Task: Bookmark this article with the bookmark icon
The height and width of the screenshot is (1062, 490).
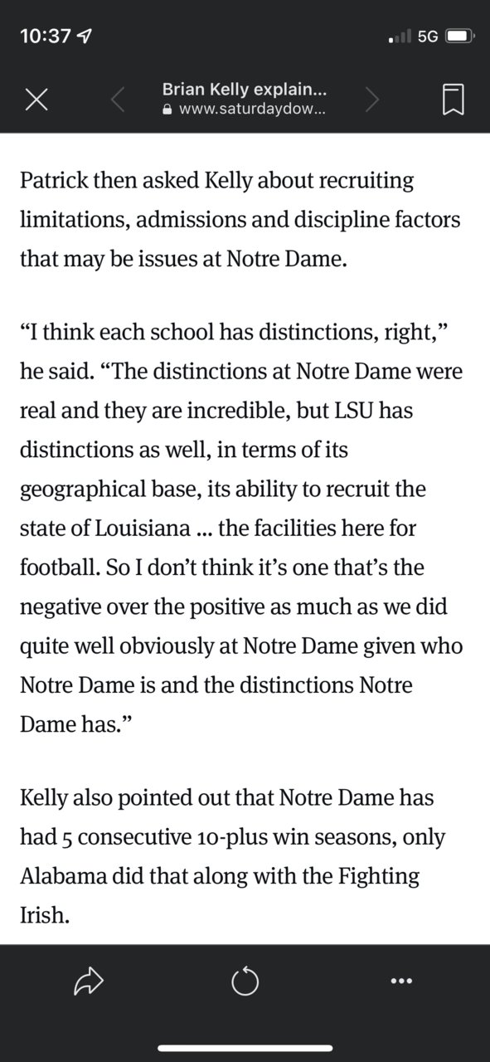Action: click(x=454, y=100)
